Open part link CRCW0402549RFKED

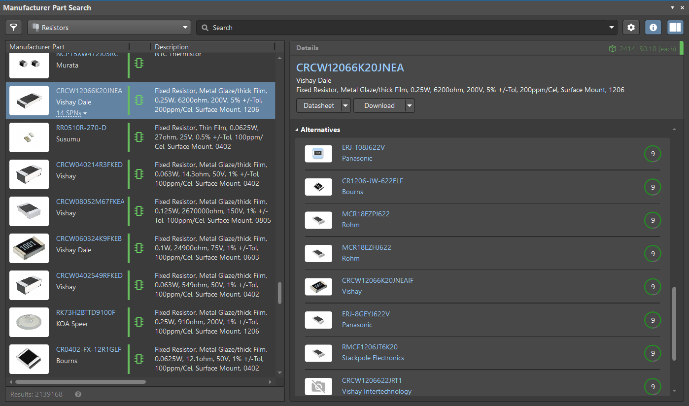[x=89, y=275]
